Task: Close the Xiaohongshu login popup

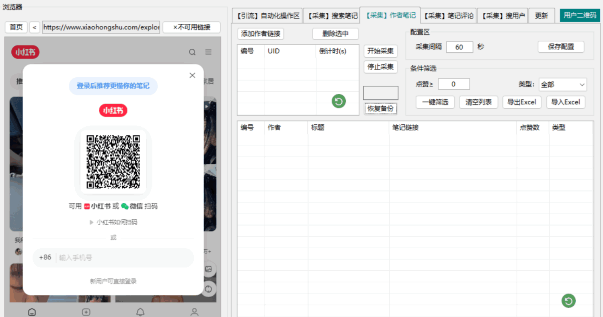Action: [192, 75]
